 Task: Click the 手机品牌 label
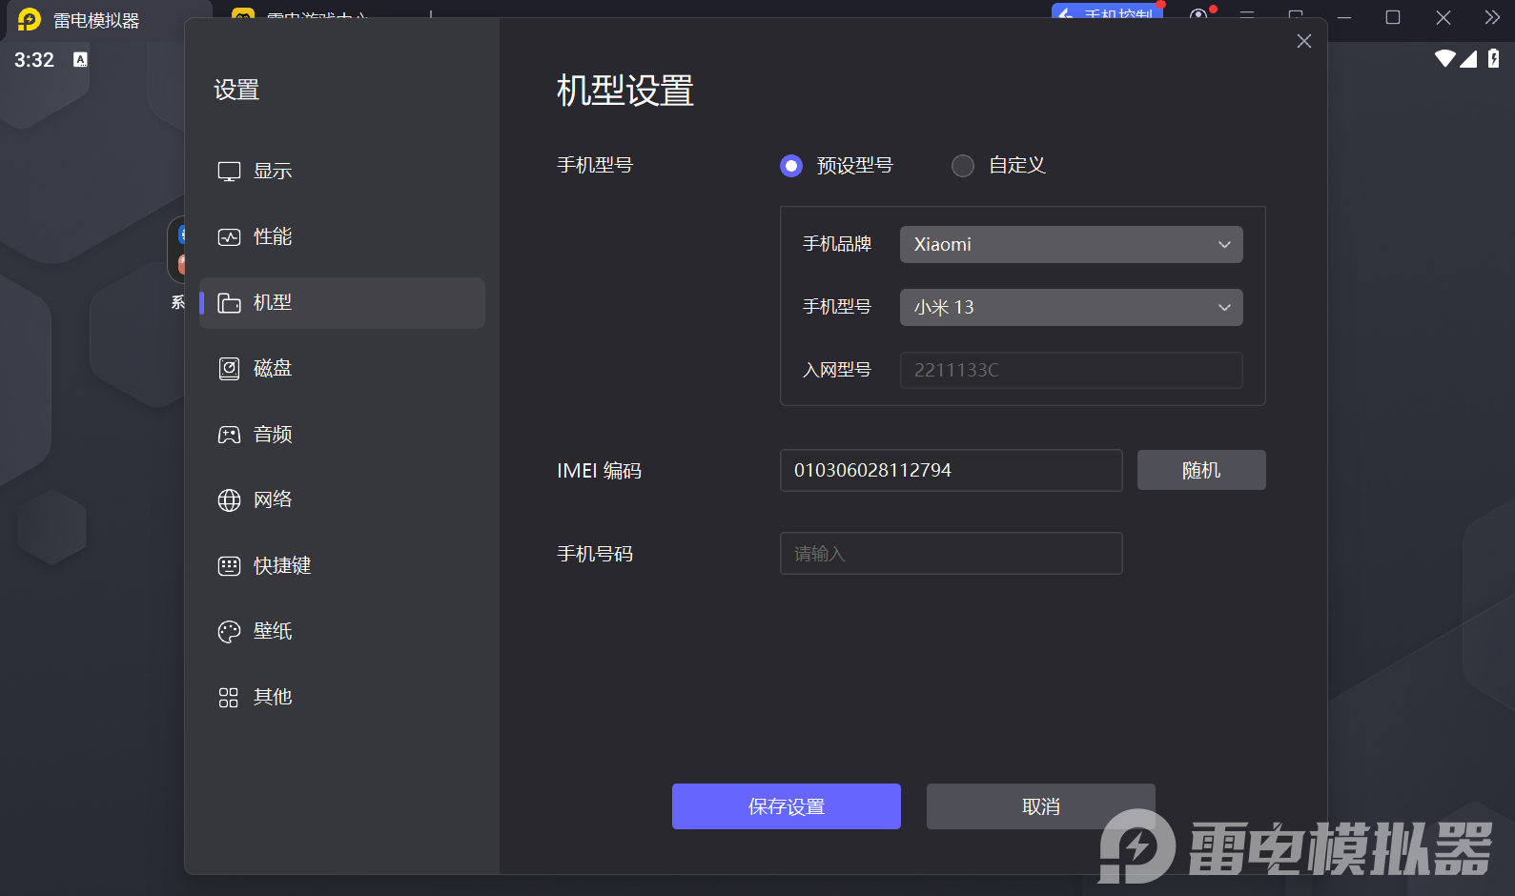(837, 245)
